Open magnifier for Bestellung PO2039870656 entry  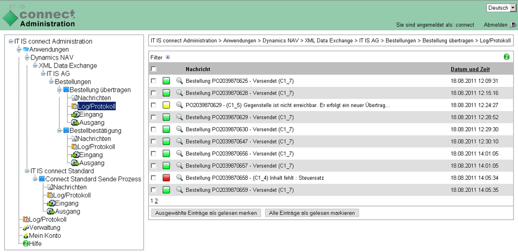pyautogui.click(x=180, y=154)
